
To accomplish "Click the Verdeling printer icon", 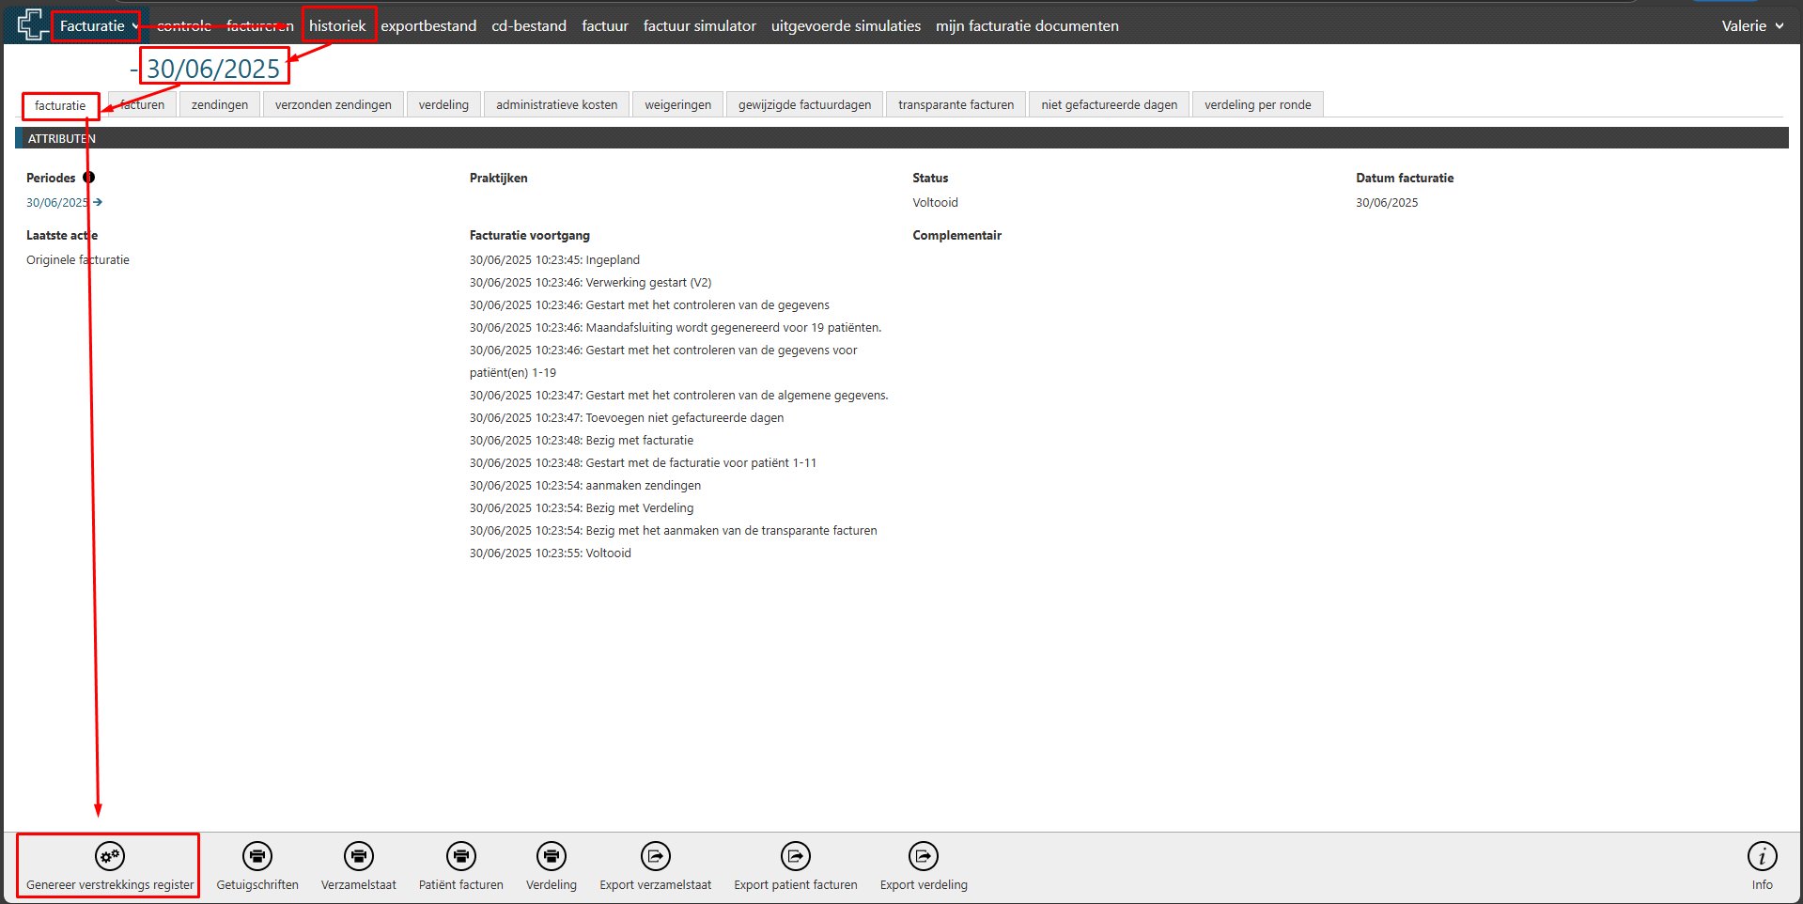I will click(x=552, y=856).
